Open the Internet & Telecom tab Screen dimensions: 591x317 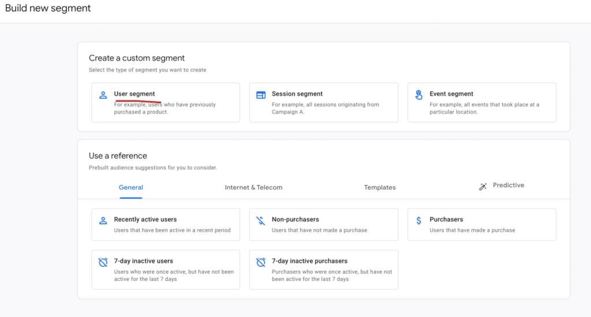coord(253,187)
